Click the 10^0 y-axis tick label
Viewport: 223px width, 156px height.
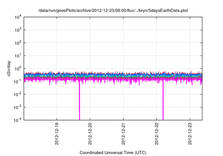coord(18,69)
